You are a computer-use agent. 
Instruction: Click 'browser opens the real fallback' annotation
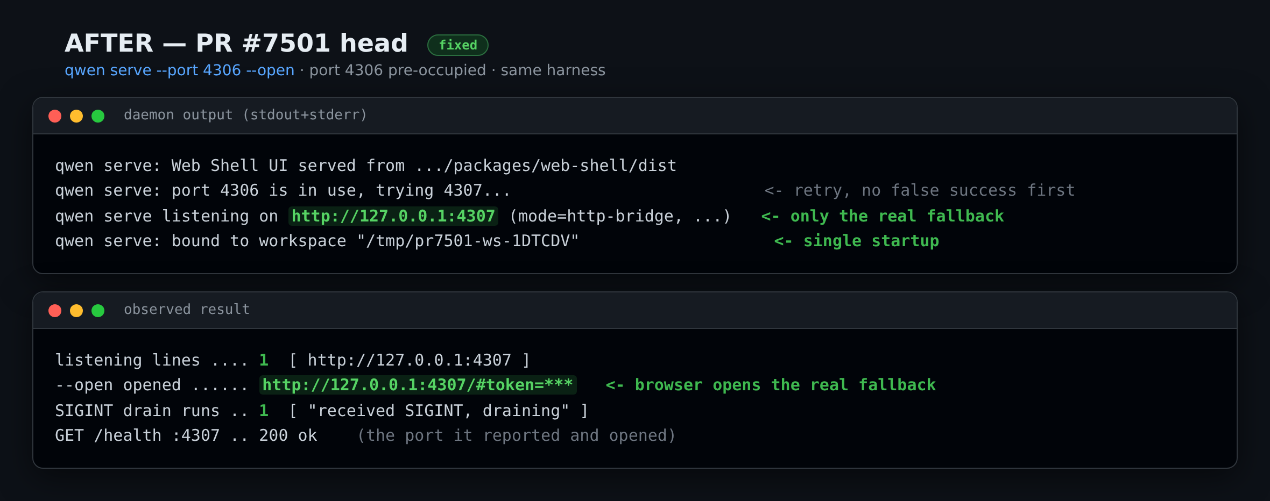771,385
